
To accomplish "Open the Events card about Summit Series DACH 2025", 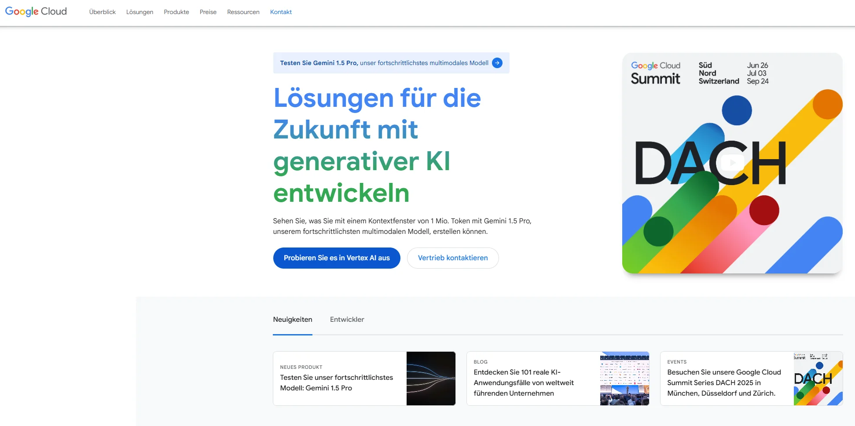I will 752,379.
